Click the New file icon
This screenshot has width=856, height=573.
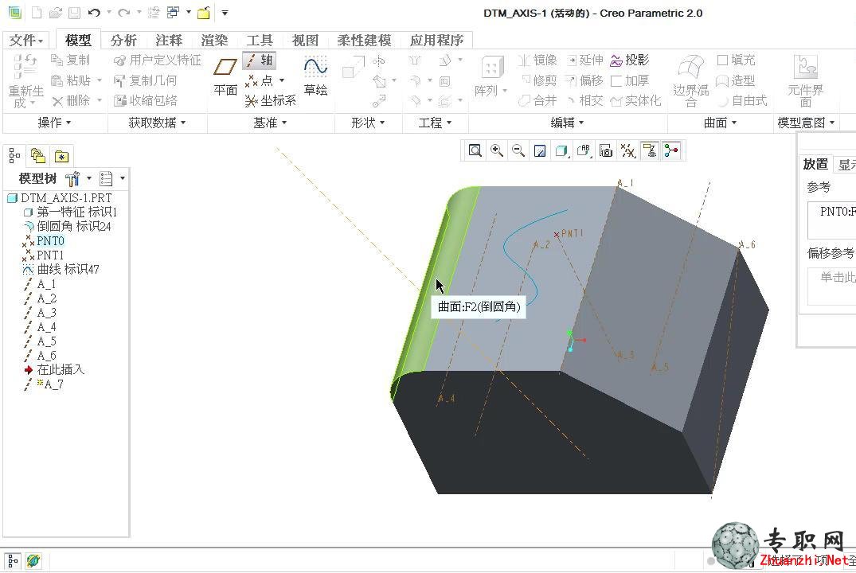point(37,13)
